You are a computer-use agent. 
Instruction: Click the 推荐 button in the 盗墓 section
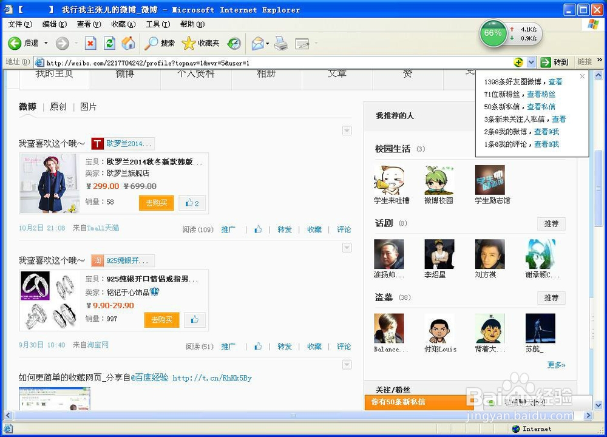pyautogui.click(x=551, y=298)
